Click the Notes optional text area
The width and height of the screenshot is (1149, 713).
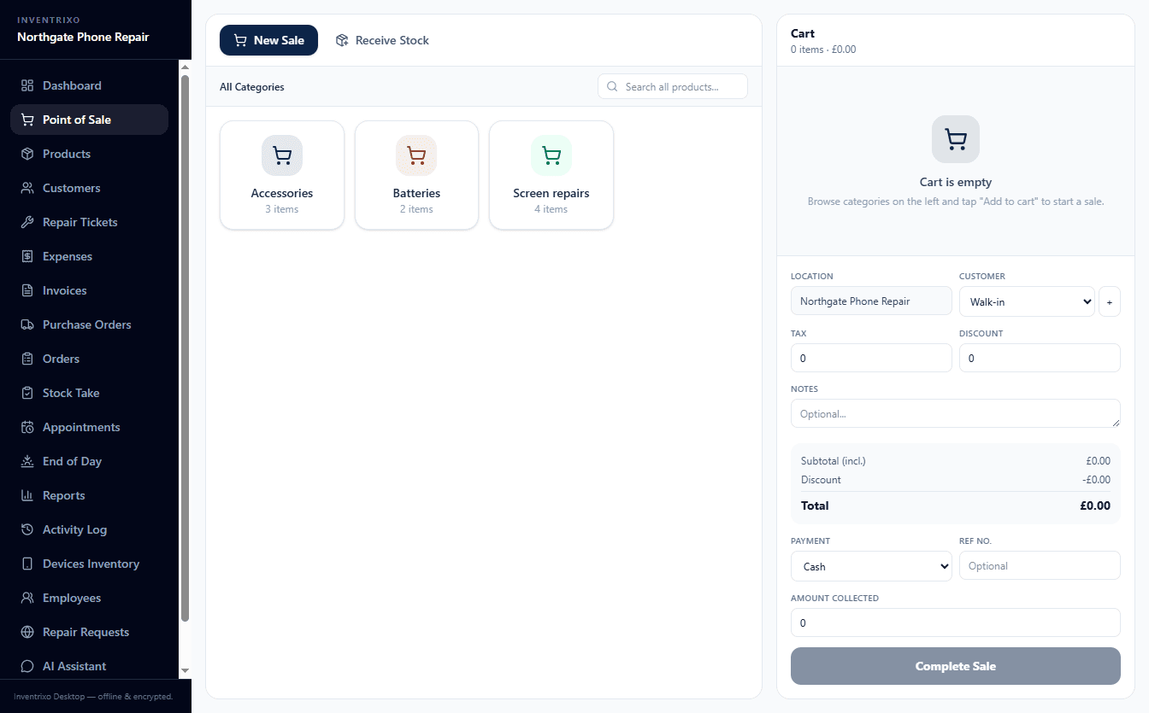click(956, 413)
